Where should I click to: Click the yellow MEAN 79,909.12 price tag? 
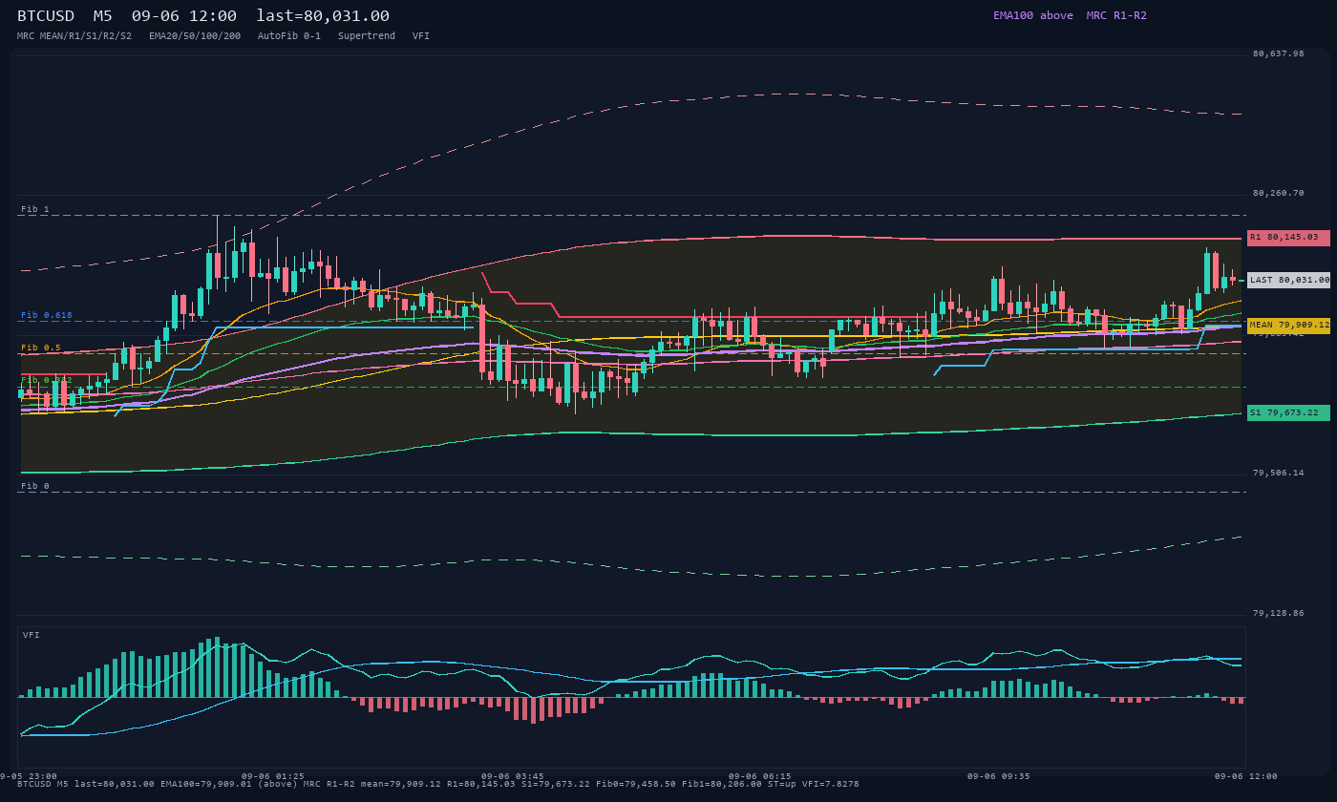[1288, 326]
